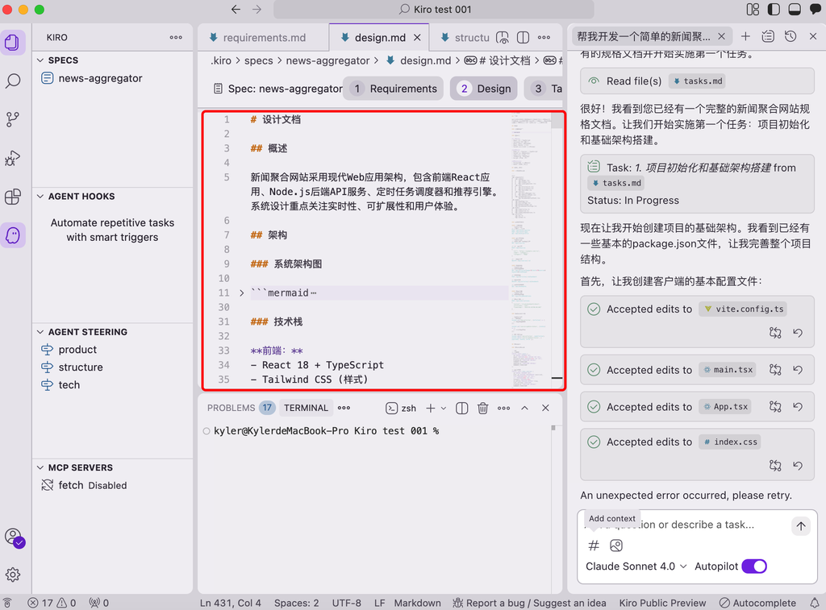
Task: Click the image attach icon in chat input
Action: pos(615,546)
